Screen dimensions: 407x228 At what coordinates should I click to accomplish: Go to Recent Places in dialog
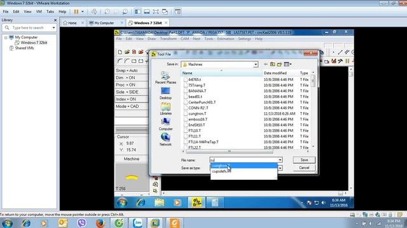tap(165, 77)
